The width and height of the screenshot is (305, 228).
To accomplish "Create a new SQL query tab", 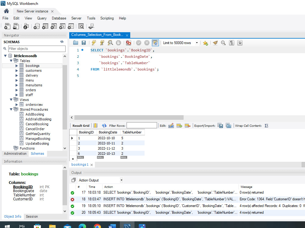I will pos(7,26).
